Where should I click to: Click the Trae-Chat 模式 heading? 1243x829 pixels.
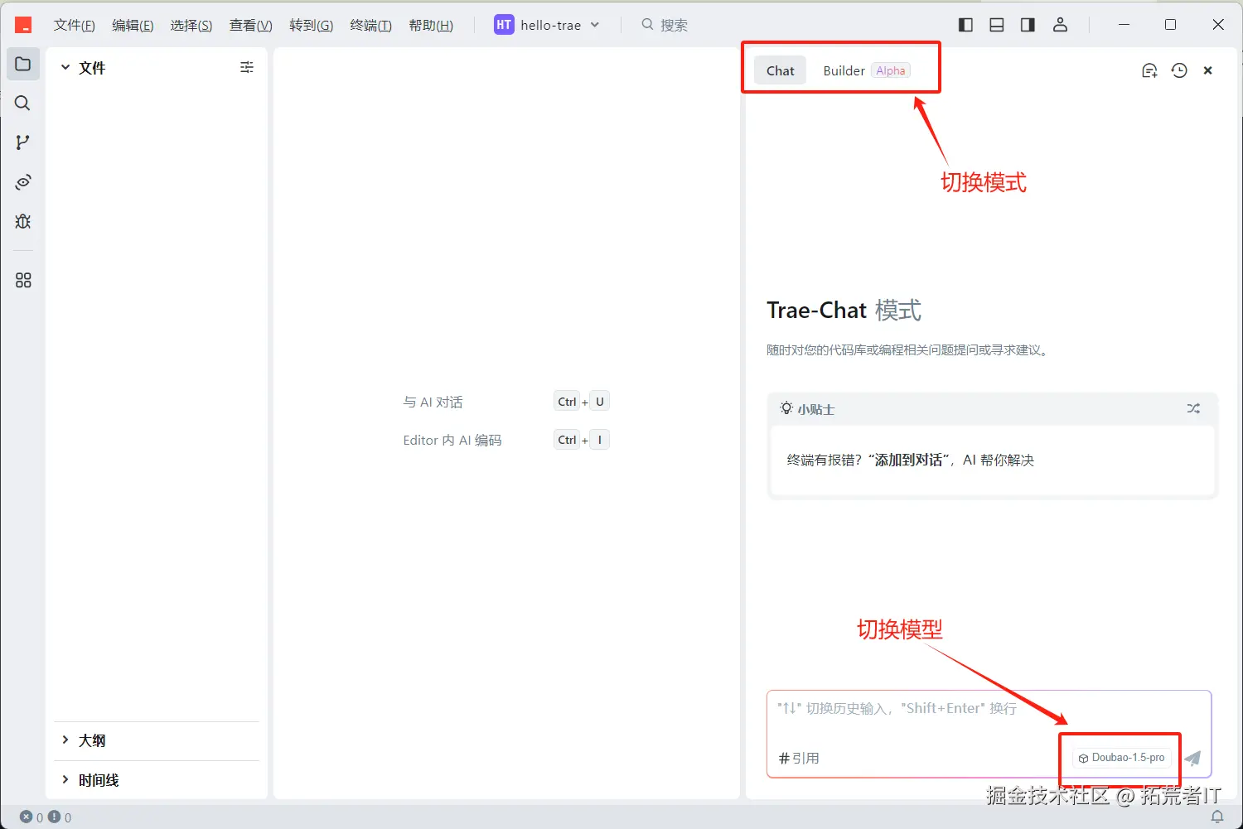[844, 310]
